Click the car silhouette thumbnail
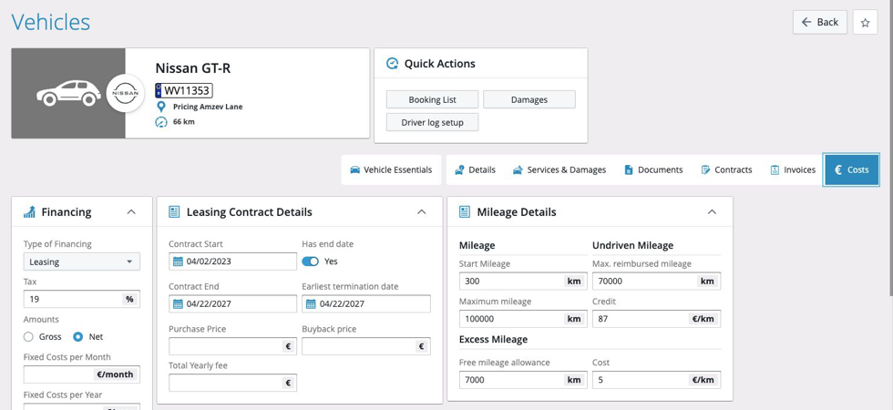 [68, 93]
